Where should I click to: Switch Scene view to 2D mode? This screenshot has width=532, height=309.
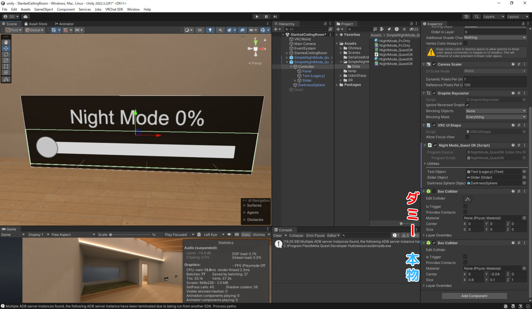point(200,30)
